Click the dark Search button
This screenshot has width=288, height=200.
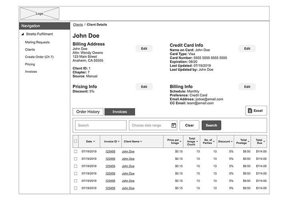(212, 125)
